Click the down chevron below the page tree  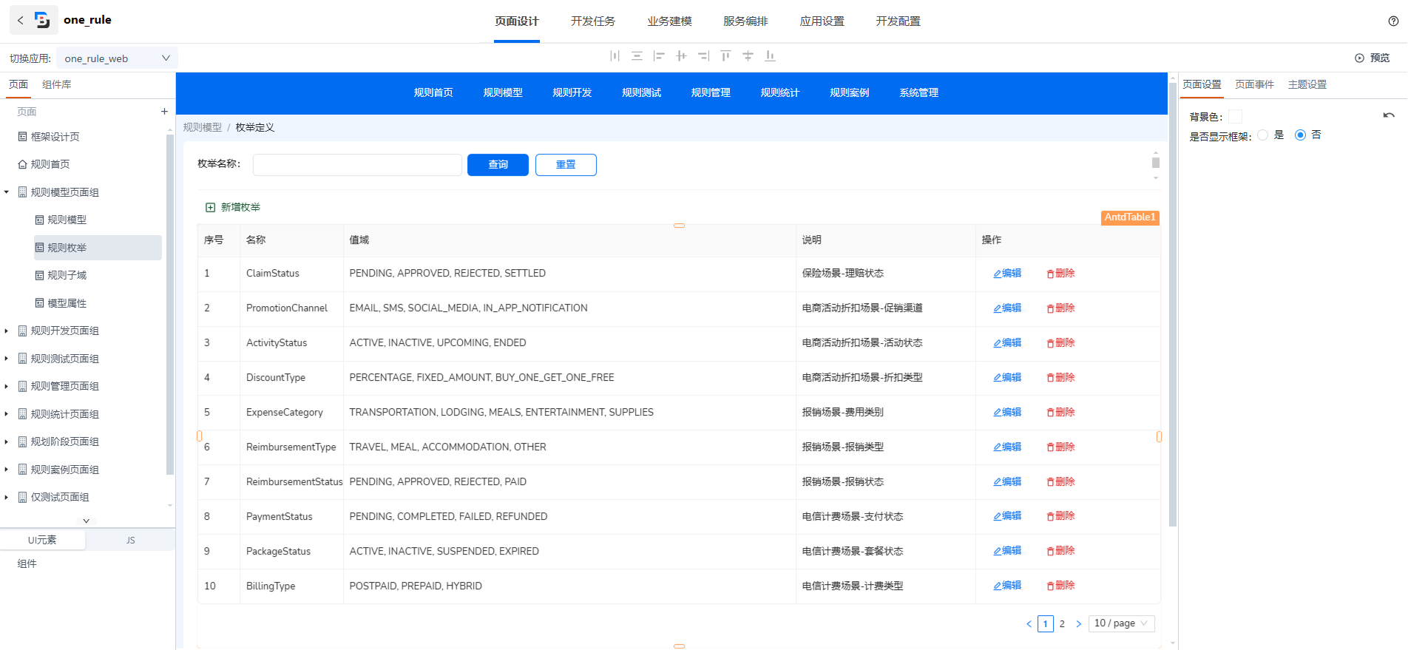87,521
